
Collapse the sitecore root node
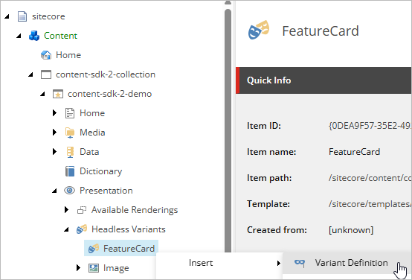click(x=7, y=16)
